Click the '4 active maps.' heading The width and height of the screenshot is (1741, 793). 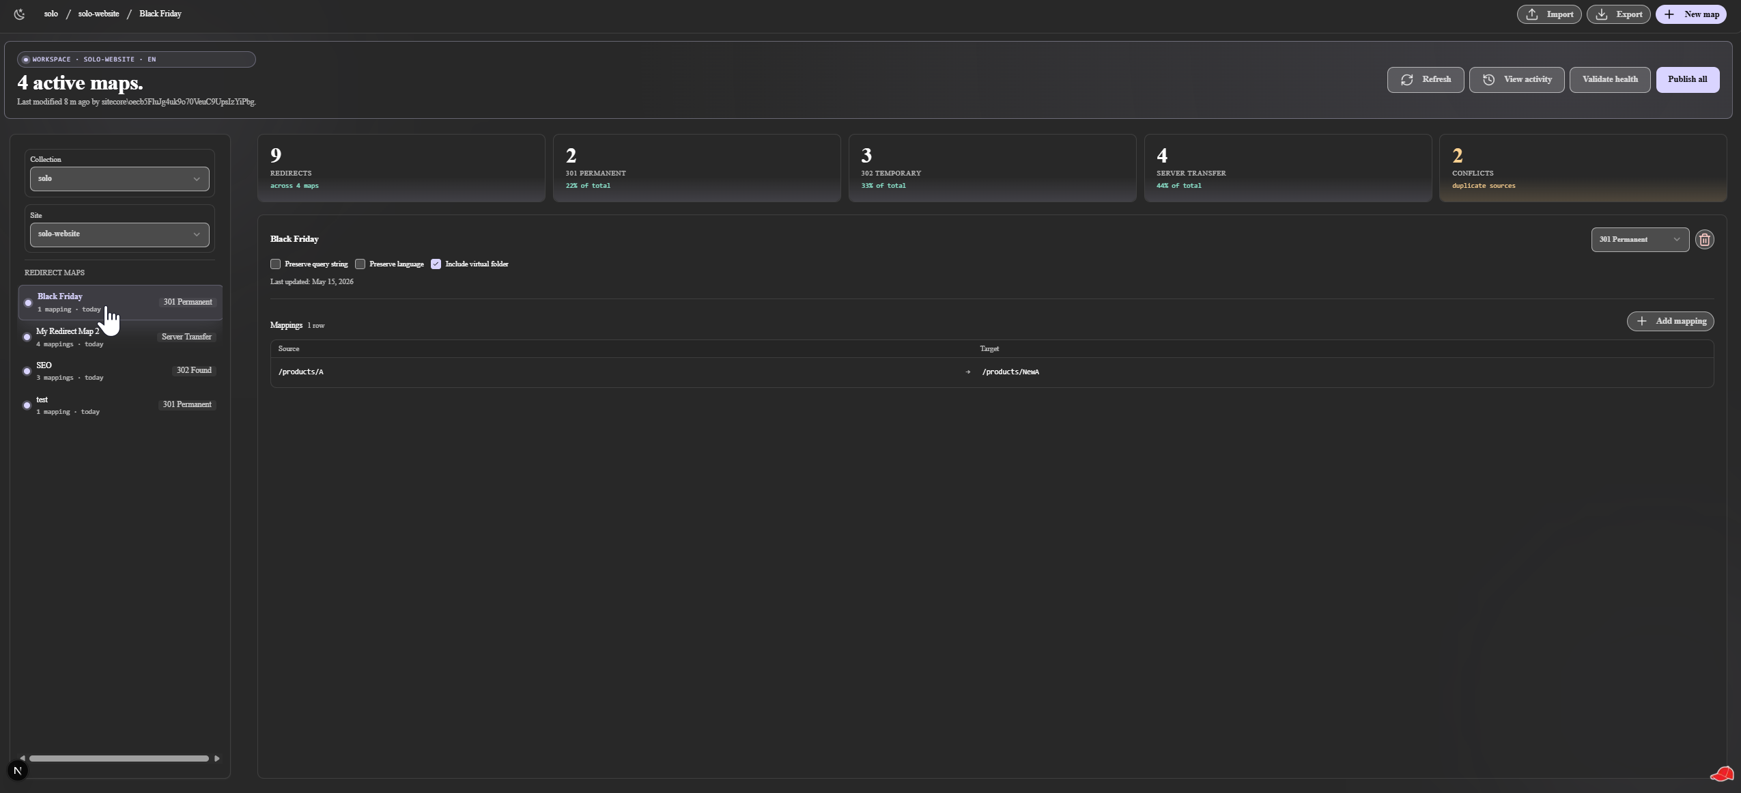tap(80, 83)
